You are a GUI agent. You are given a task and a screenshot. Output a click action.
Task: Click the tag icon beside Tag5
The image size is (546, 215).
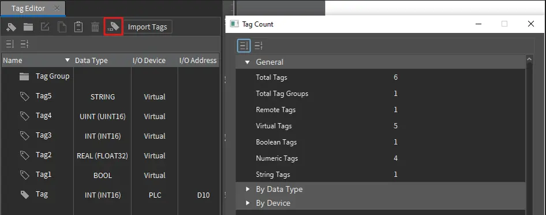pos(24,97)
